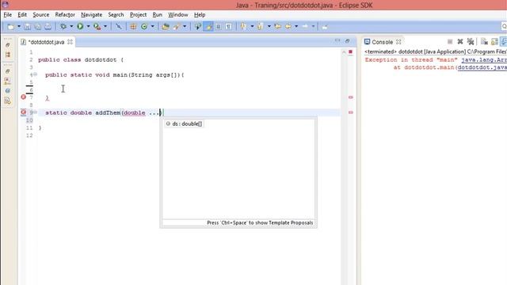Click Remove All Terminated Launches icon
The height and width of the screenshot is (285, 507).
471,42
